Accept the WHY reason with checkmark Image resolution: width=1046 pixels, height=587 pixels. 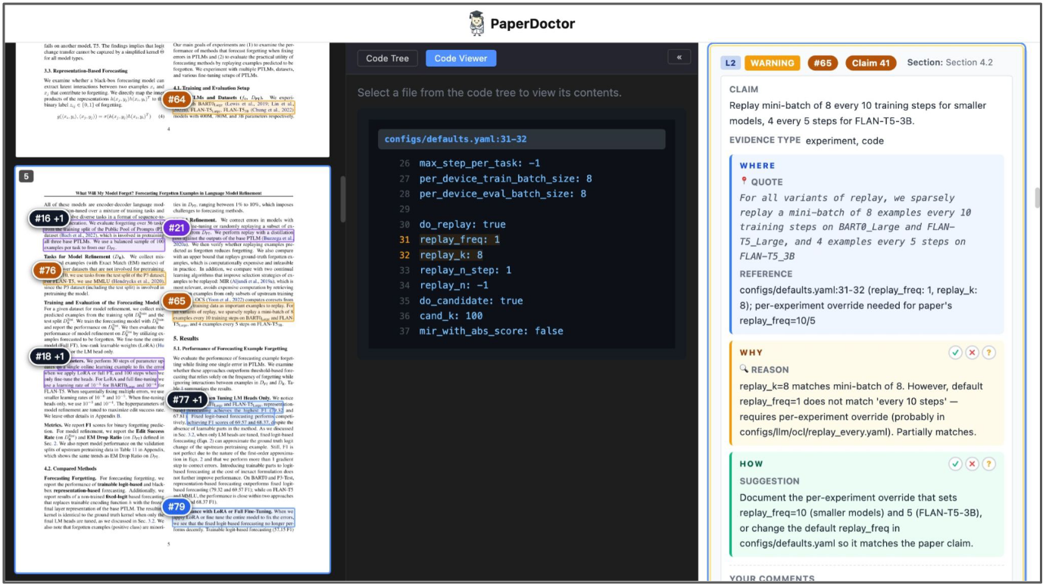(x=955, y=353)
